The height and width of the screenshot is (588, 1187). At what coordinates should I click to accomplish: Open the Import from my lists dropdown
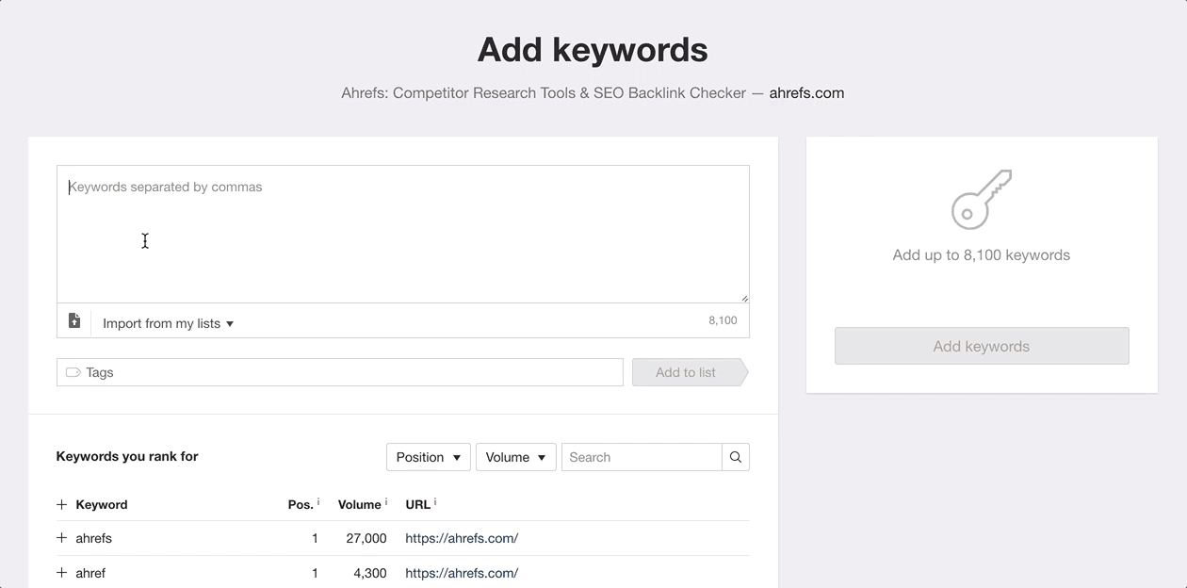coord(168,321)
